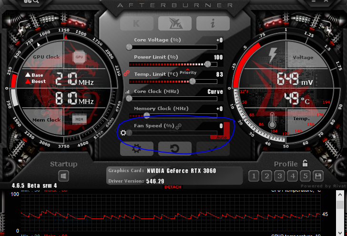Viewport: 347px width, 236px height.
Task: Click the Mem Clock 810 MHz readout
Action: point(74,99)
